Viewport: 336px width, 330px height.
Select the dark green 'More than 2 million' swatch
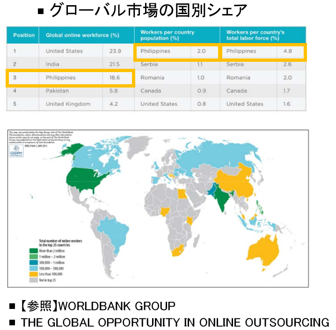pos(33,251)
